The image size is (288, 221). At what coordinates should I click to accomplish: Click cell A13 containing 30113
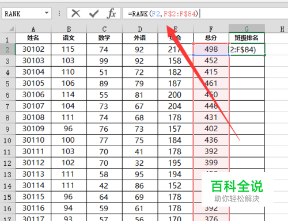pyautogui.click(x=33, y=174)
